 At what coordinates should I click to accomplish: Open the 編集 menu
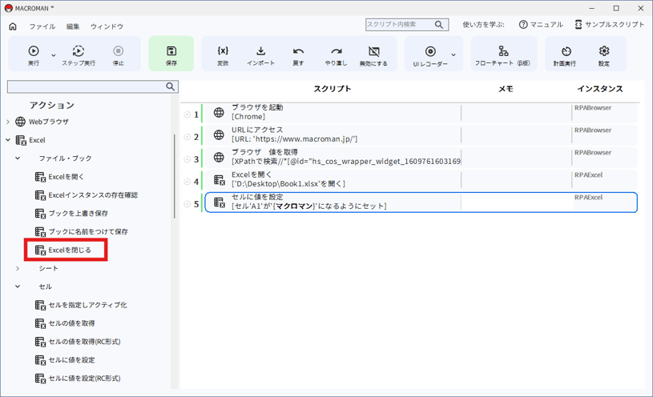click(73, 26)
